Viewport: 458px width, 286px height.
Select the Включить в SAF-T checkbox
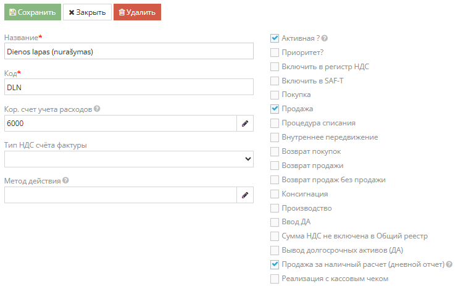275,81
